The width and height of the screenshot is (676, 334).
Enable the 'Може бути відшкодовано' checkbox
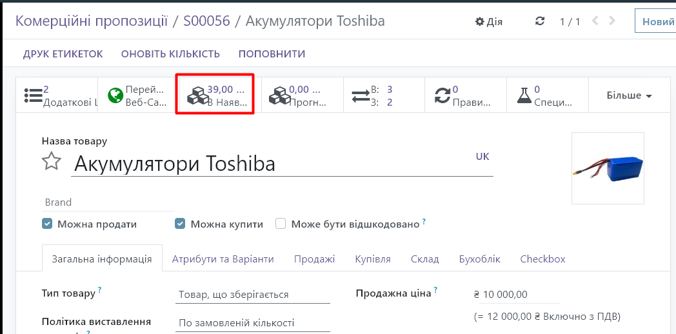(281, 224)
